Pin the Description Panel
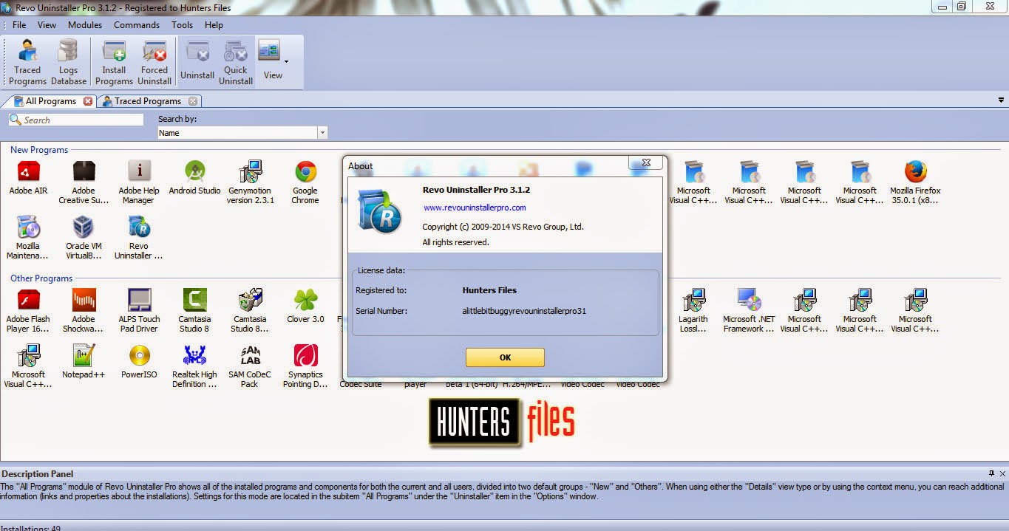Viewport: 1009px width, 531px height. coord(991,473)
